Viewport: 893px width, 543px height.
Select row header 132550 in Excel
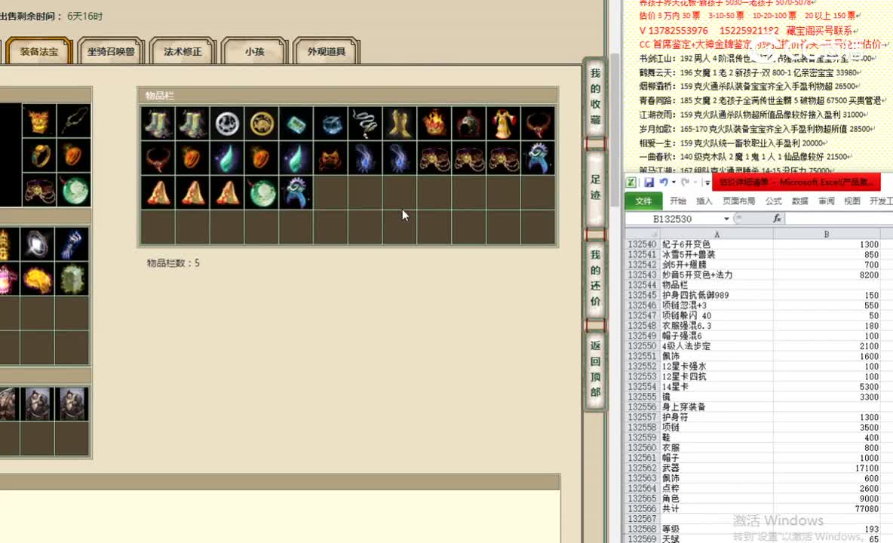click(x=643, y=346)
